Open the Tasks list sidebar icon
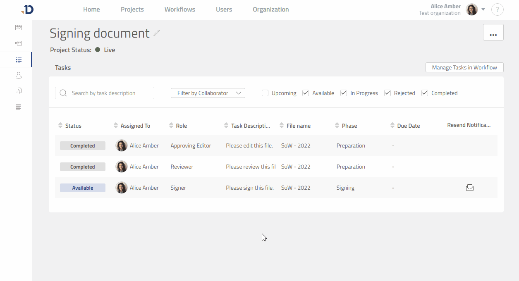 click(18, 59)
